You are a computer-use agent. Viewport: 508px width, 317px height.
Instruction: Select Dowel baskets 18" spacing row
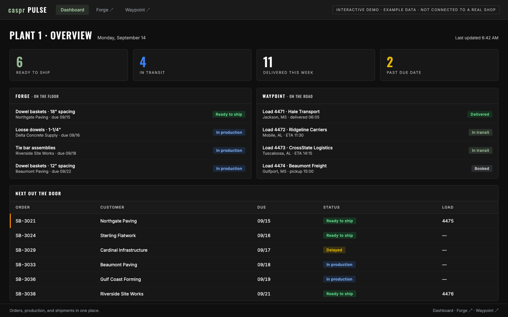(130, 114)
